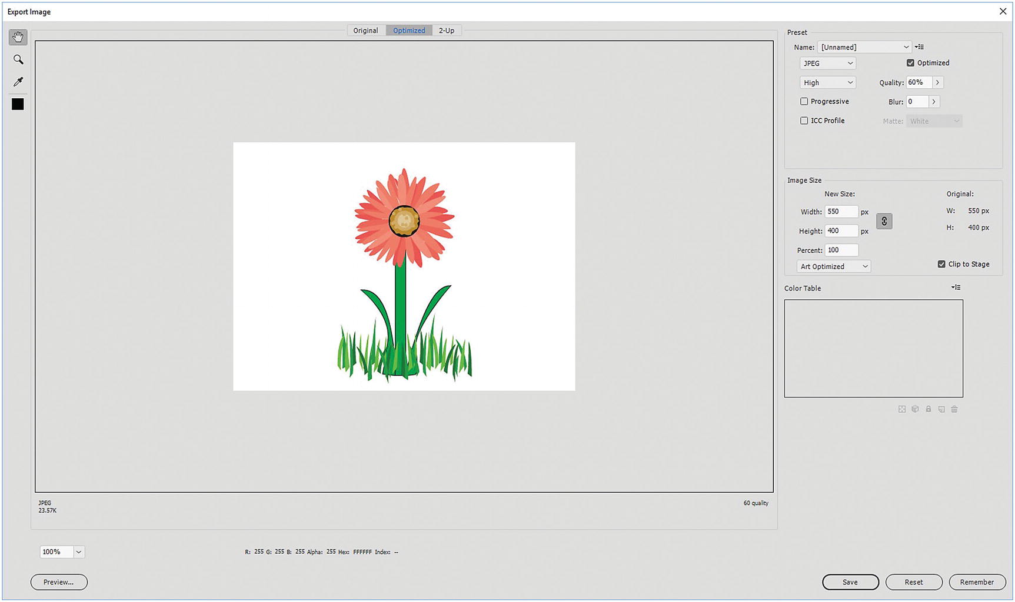Image resolution: width=1015 pixels, height=602 pixels.
Task: Click the lock color icon under Color Table
Action: 929,409
